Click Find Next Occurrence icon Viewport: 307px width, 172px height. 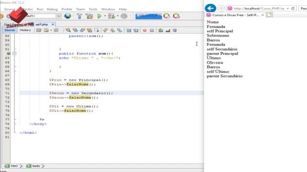[x=83, y=30]
